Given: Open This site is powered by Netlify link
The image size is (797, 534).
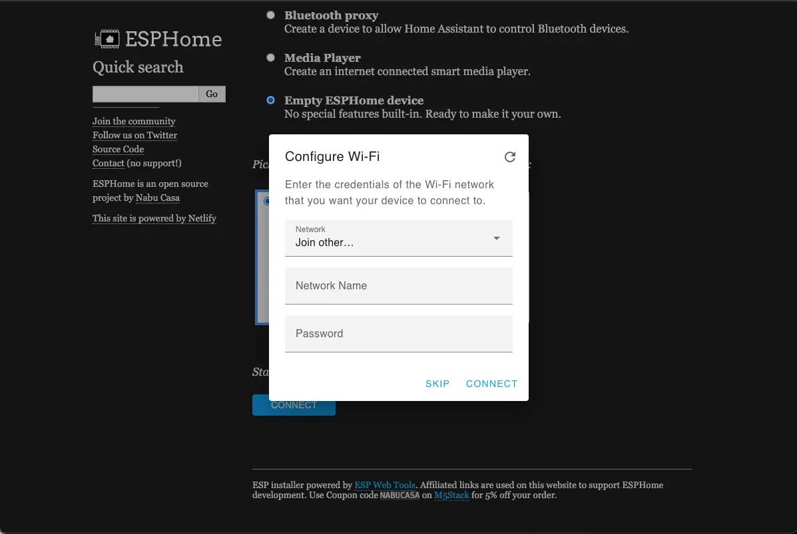Looking at the screenshot, I should (x=154, y=218).
